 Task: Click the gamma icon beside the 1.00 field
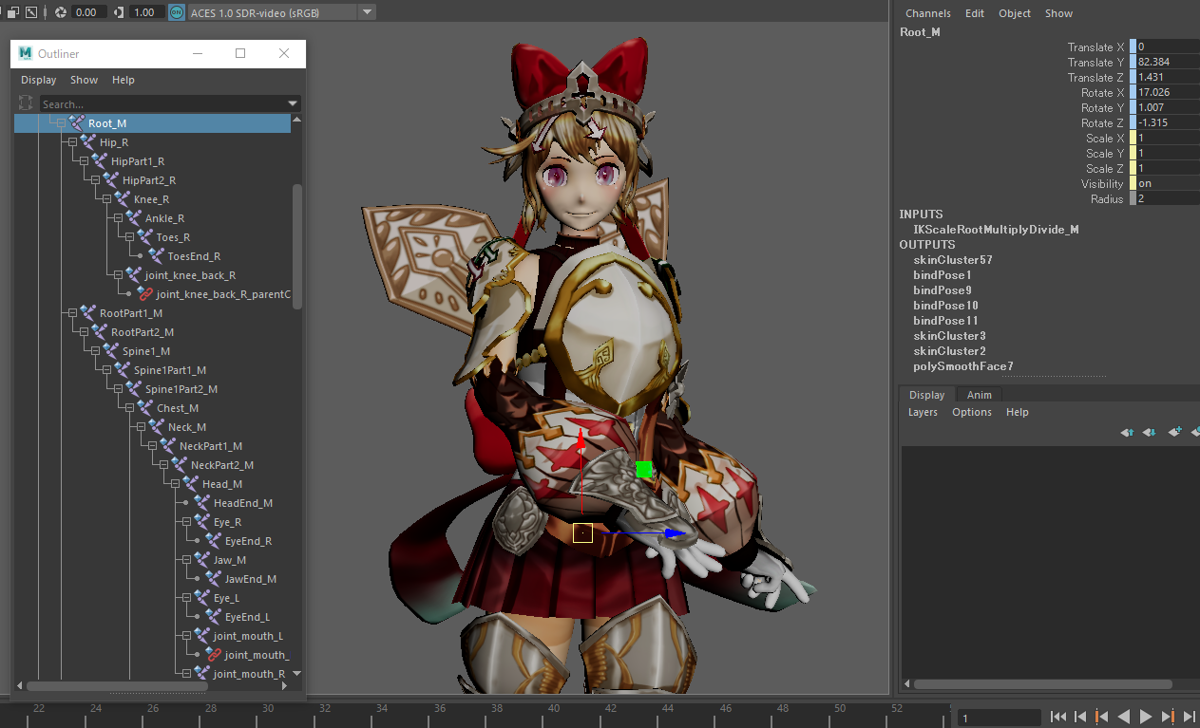(118, 12)
